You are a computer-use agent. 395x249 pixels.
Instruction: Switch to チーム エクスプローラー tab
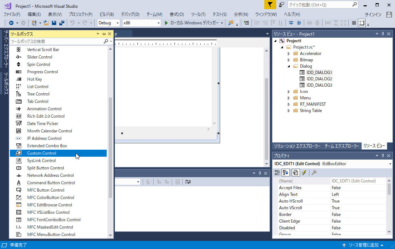[x=342, y=146]
